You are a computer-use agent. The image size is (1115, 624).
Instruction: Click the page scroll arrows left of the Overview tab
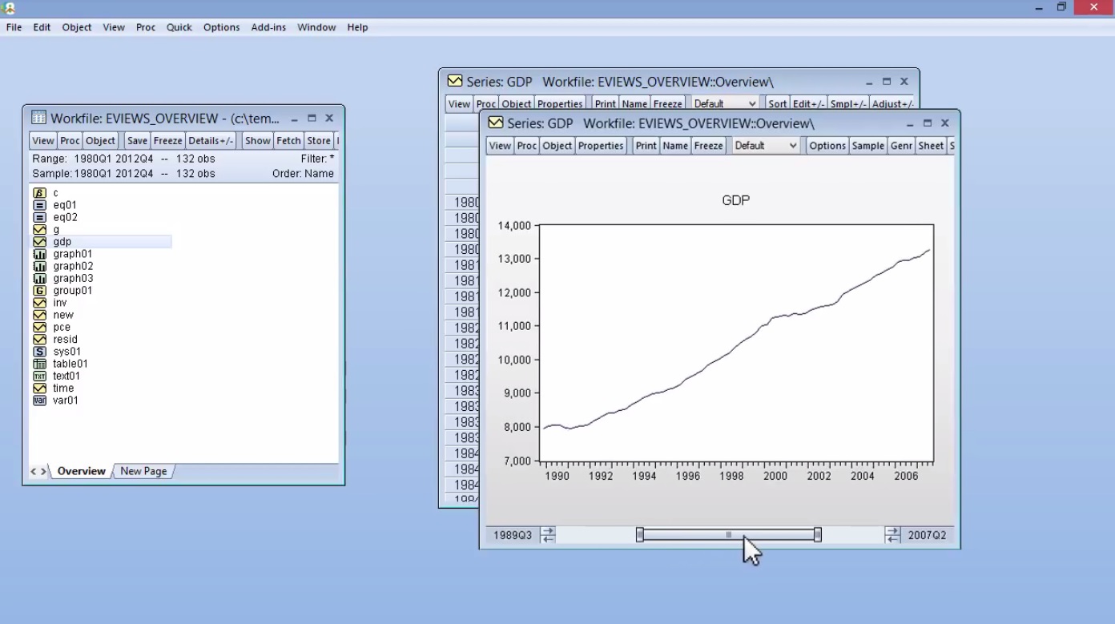tap(38, 472)
